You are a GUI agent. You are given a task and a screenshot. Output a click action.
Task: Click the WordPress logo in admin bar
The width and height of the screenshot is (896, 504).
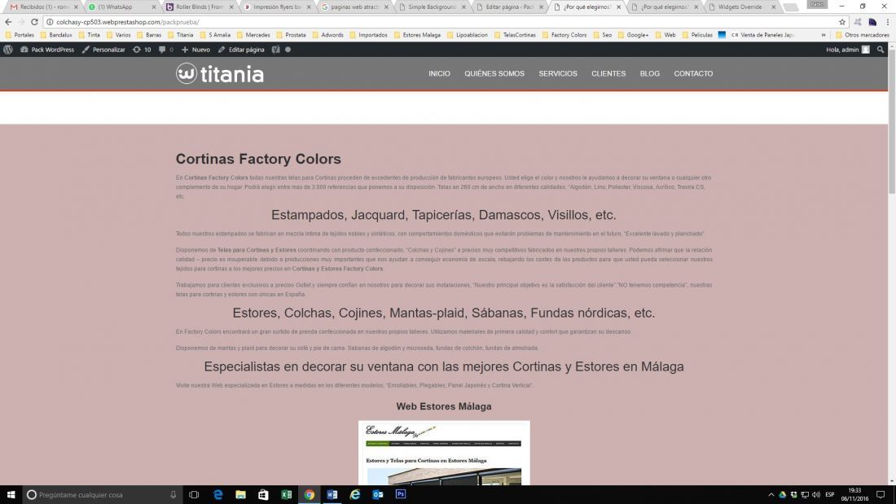tap(8, 50)
